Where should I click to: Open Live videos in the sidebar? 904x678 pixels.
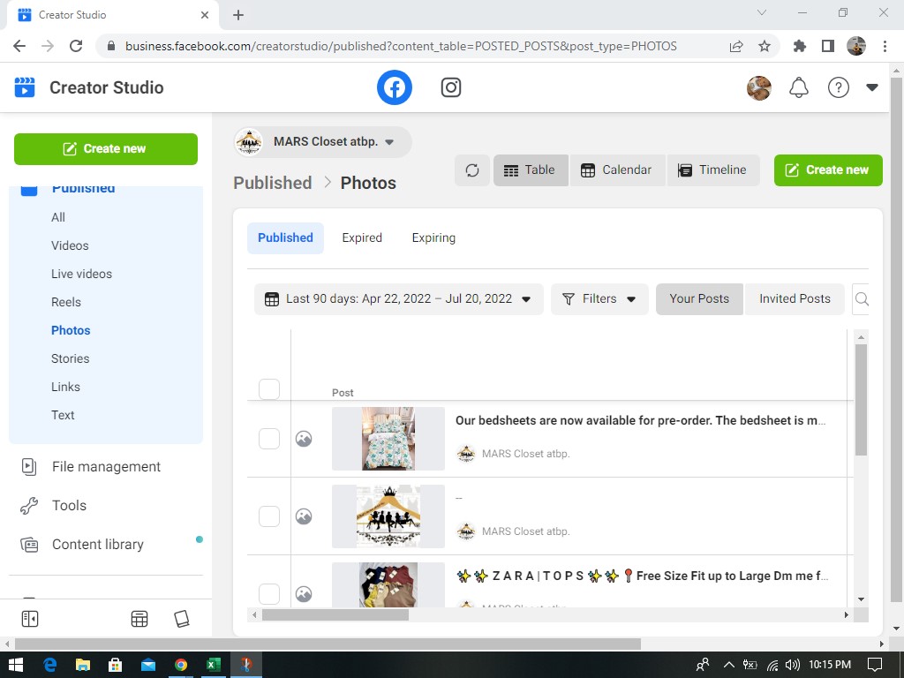click(81, 274)
